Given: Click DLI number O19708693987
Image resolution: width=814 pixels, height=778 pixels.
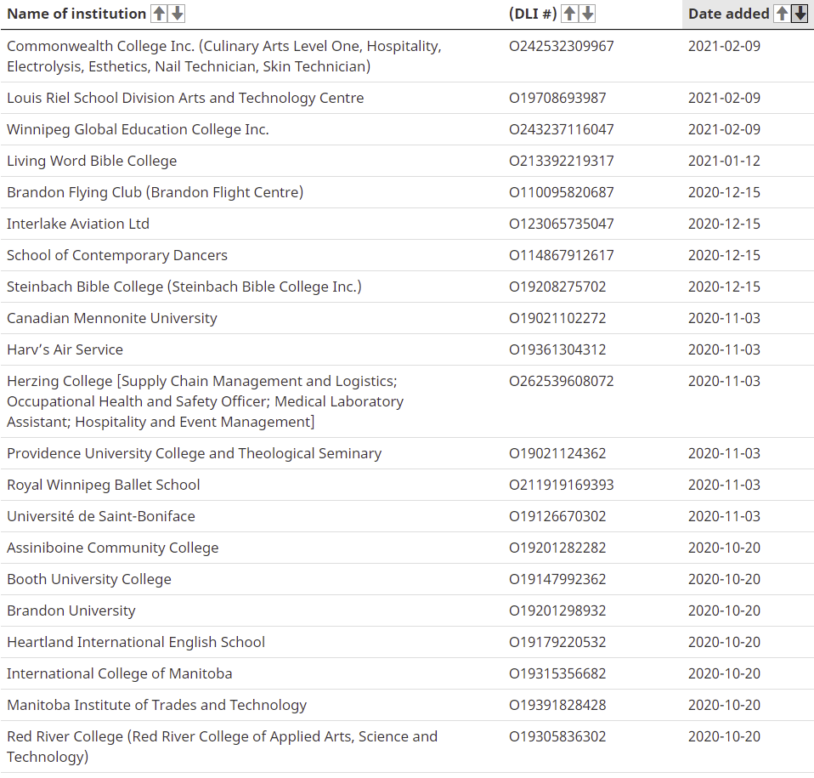Looking at the screenshot, I should click(x=557, y=98).
